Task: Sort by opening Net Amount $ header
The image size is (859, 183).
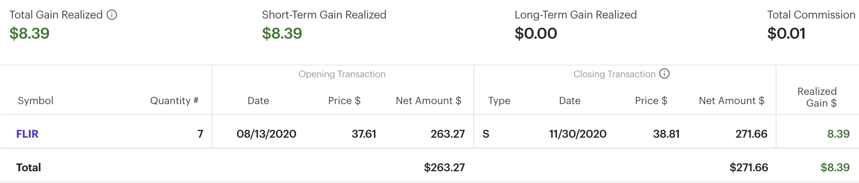Action: (x=428, y=101)
